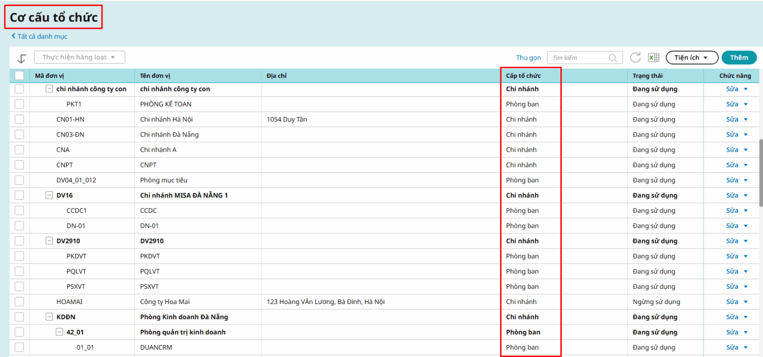This screenshot has height=357, width=763.
Task: Check the box for row CN01-HN
Action: click(x=19, y=119)
